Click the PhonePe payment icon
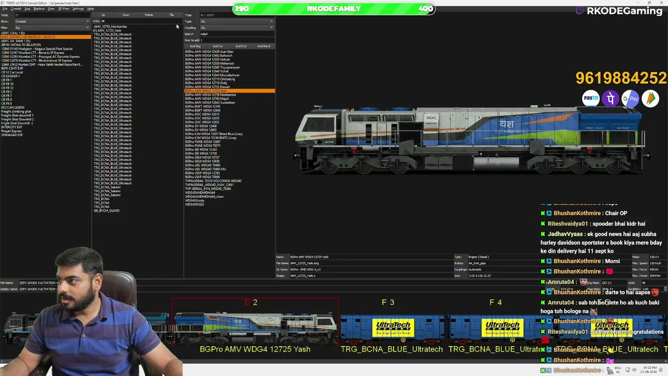This screenshot has width=668, height=376. (611, 98)
